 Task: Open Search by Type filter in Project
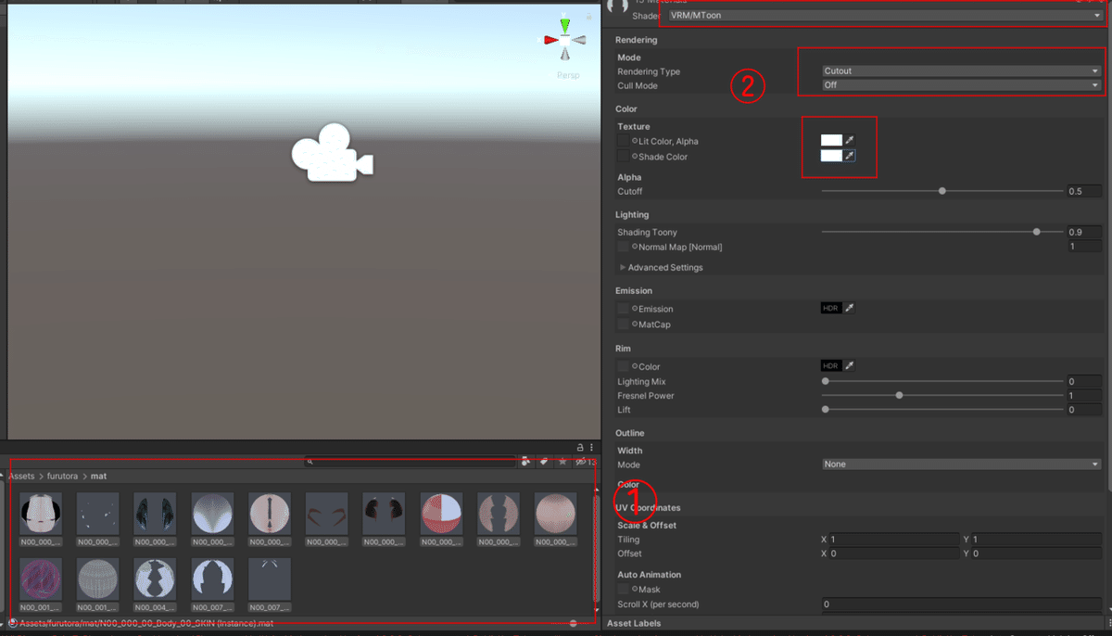pos(525,461)
